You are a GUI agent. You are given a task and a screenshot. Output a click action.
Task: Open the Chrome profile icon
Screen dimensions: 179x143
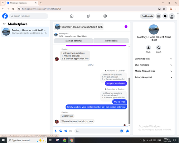[171, 9]
